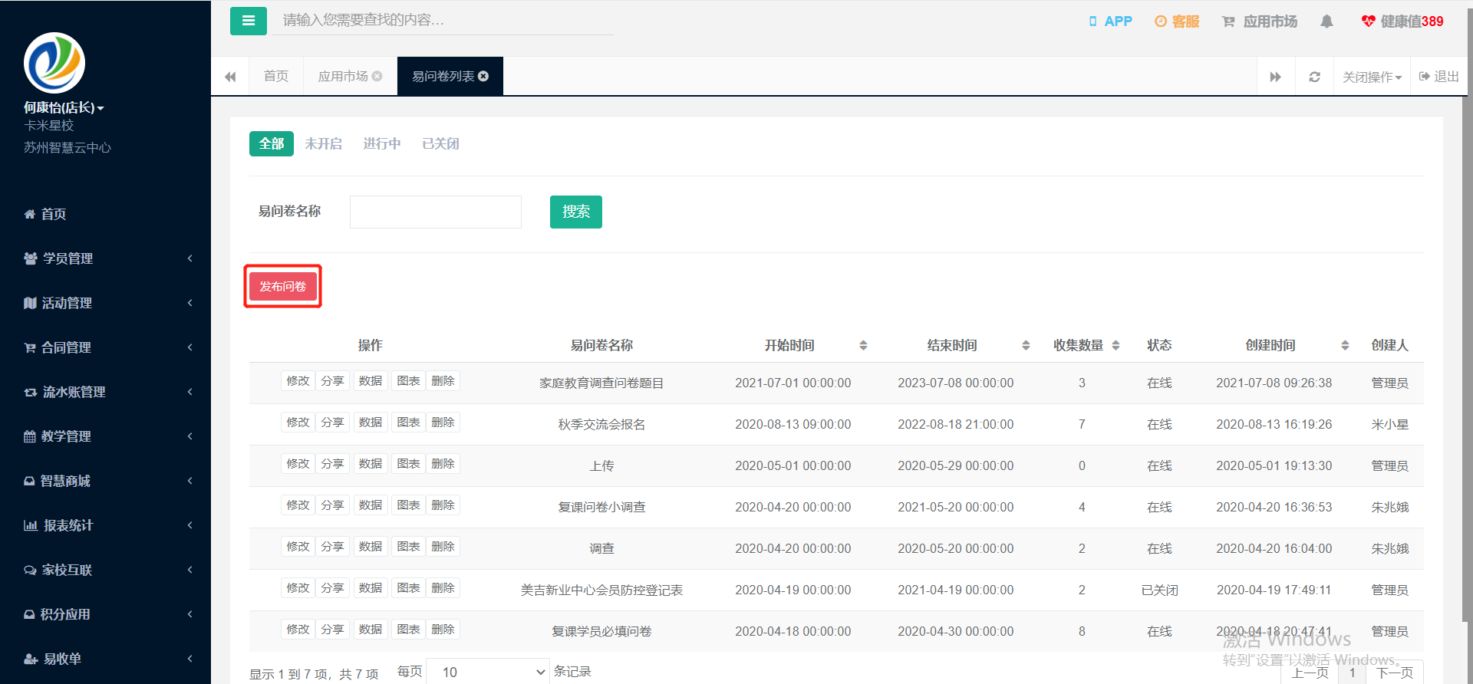Go to 上一页 previous page
Screen dimensions: 1473x684
coord(1310,672)
